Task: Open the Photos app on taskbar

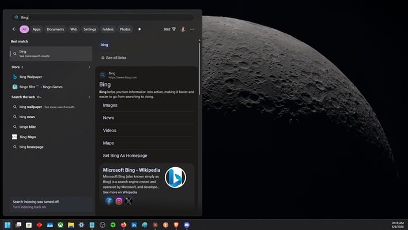Action: [50, 225]
